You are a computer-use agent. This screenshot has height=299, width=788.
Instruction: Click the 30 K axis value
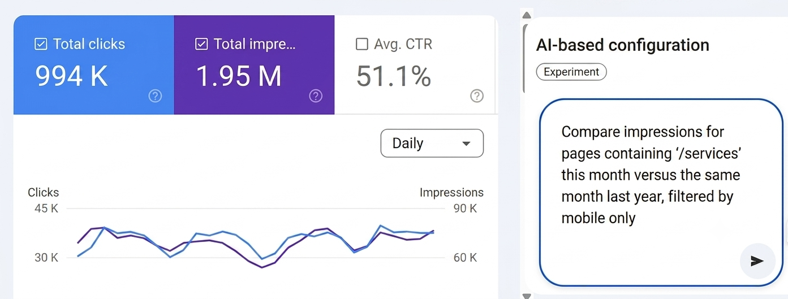(46, 258)
